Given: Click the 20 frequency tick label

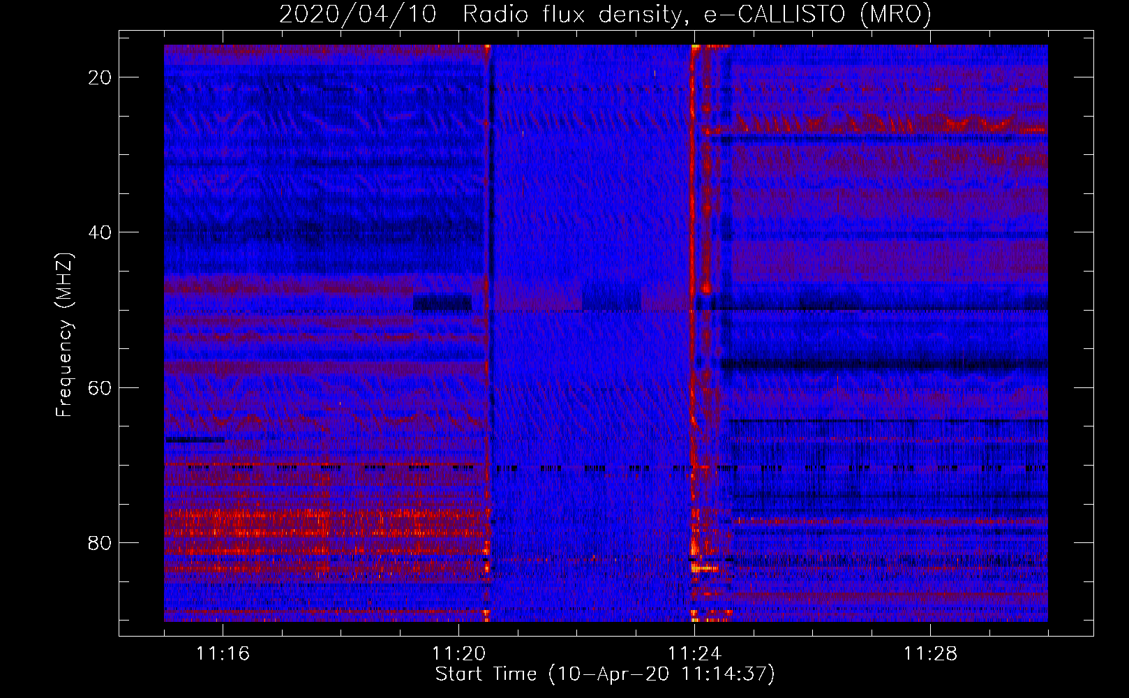Looking at the screenshot, I should (100, 77).
